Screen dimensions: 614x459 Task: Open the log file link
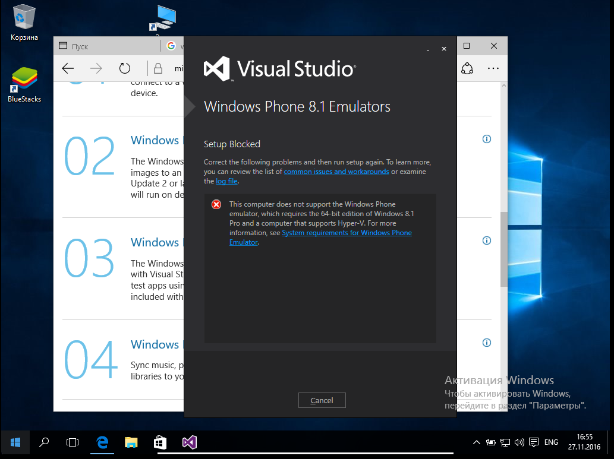click(x=226, y=181)
